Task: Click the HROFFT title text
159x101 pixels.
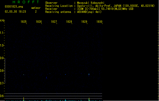Action: (x=26, y=2)
